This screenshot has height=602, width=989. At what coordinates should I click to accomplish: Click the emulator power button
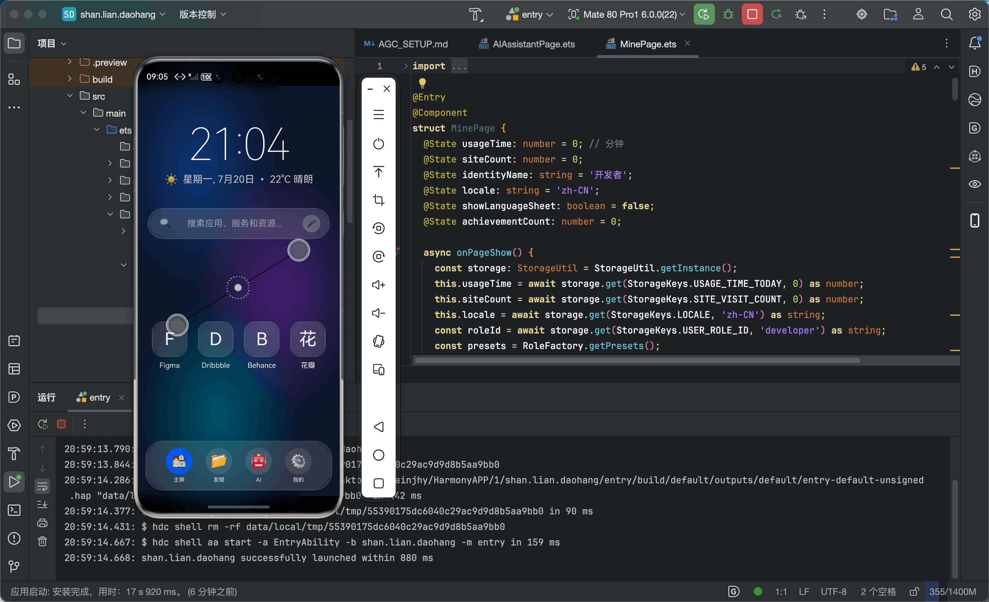[379, 144]
